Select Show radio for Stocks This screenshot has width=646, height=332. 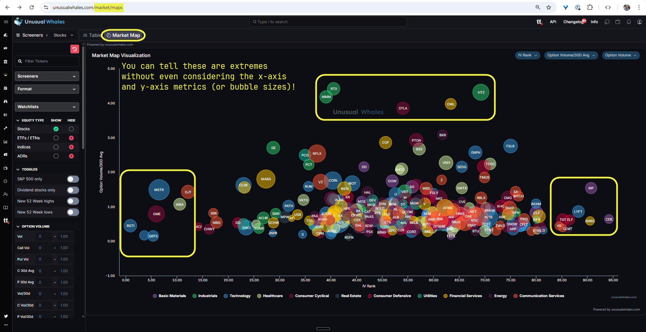point(56,129)
